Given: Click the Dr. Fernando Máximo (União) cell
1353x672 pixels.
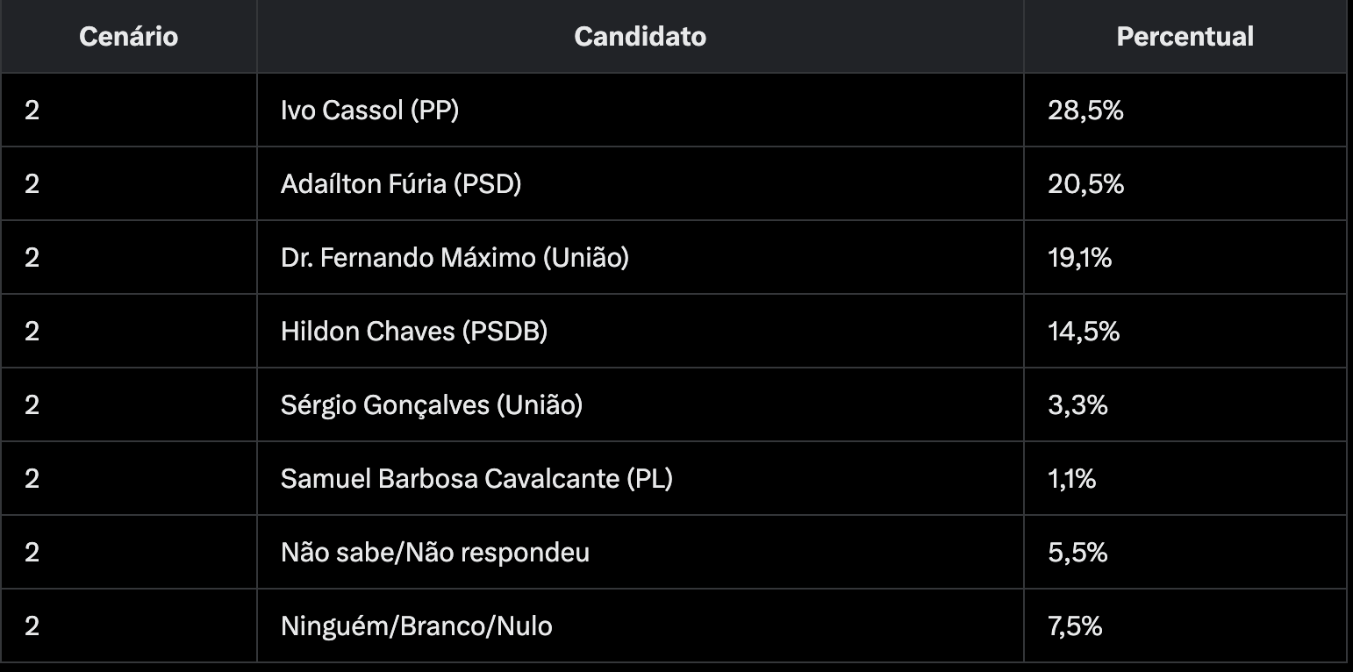Looking at the screenshot, I should click(x=455, y=258).
